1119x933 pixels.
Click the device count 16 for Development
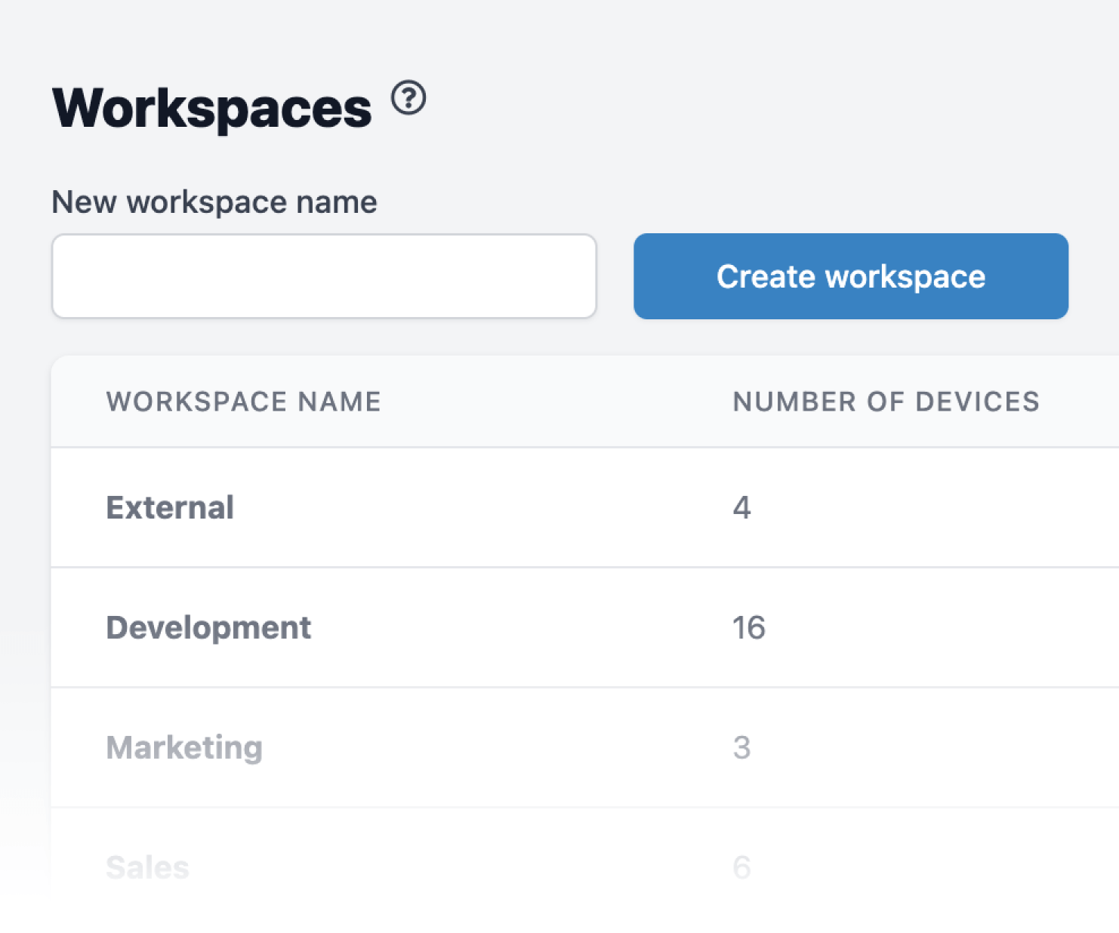point(749,627)
